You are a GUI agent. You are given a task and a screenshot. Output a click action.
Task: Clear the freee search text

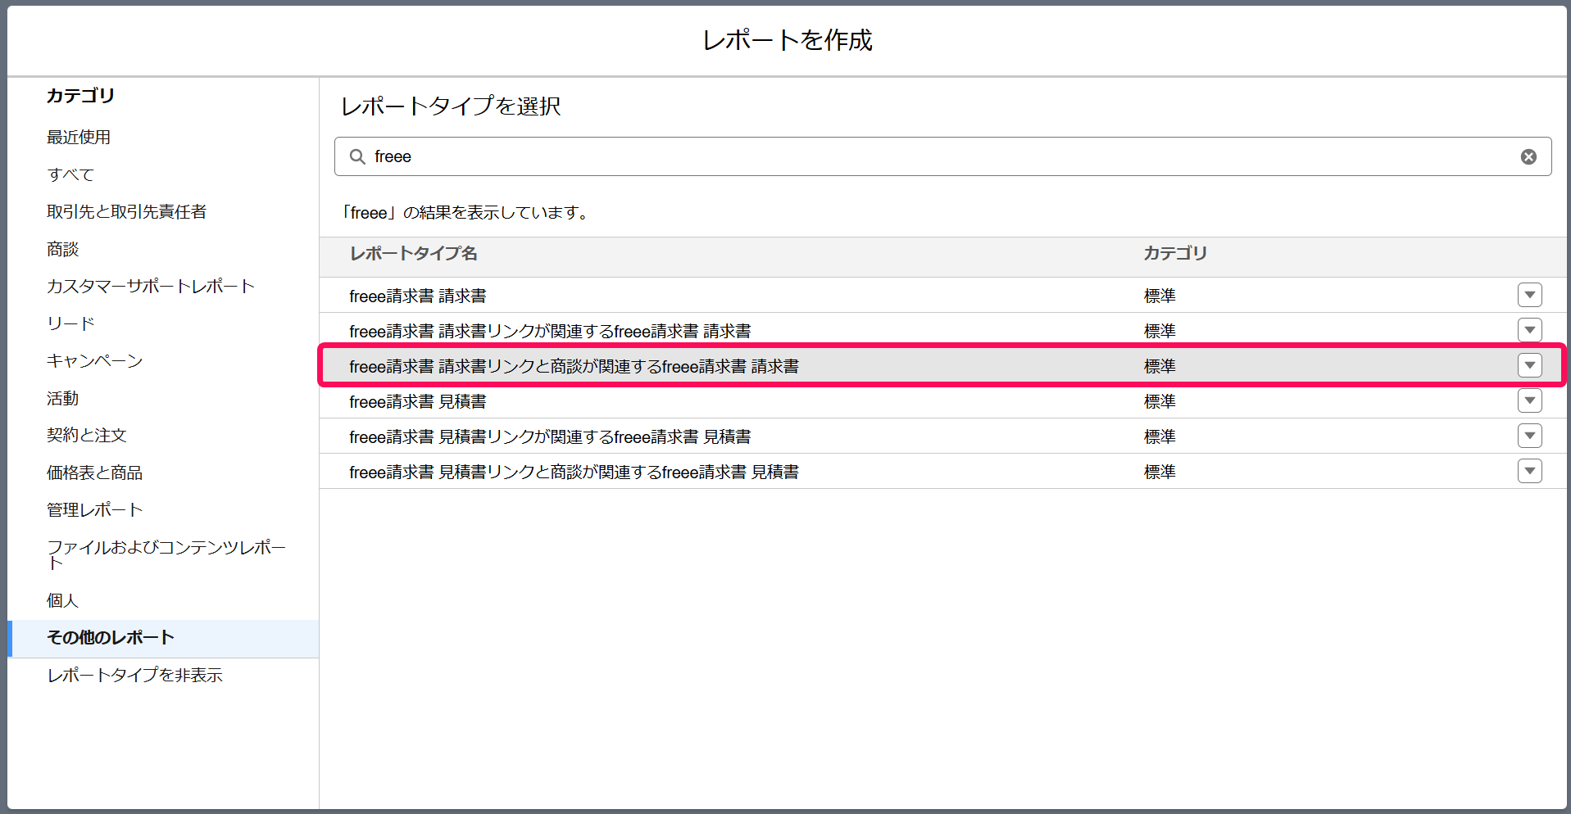click(1528, 156)
